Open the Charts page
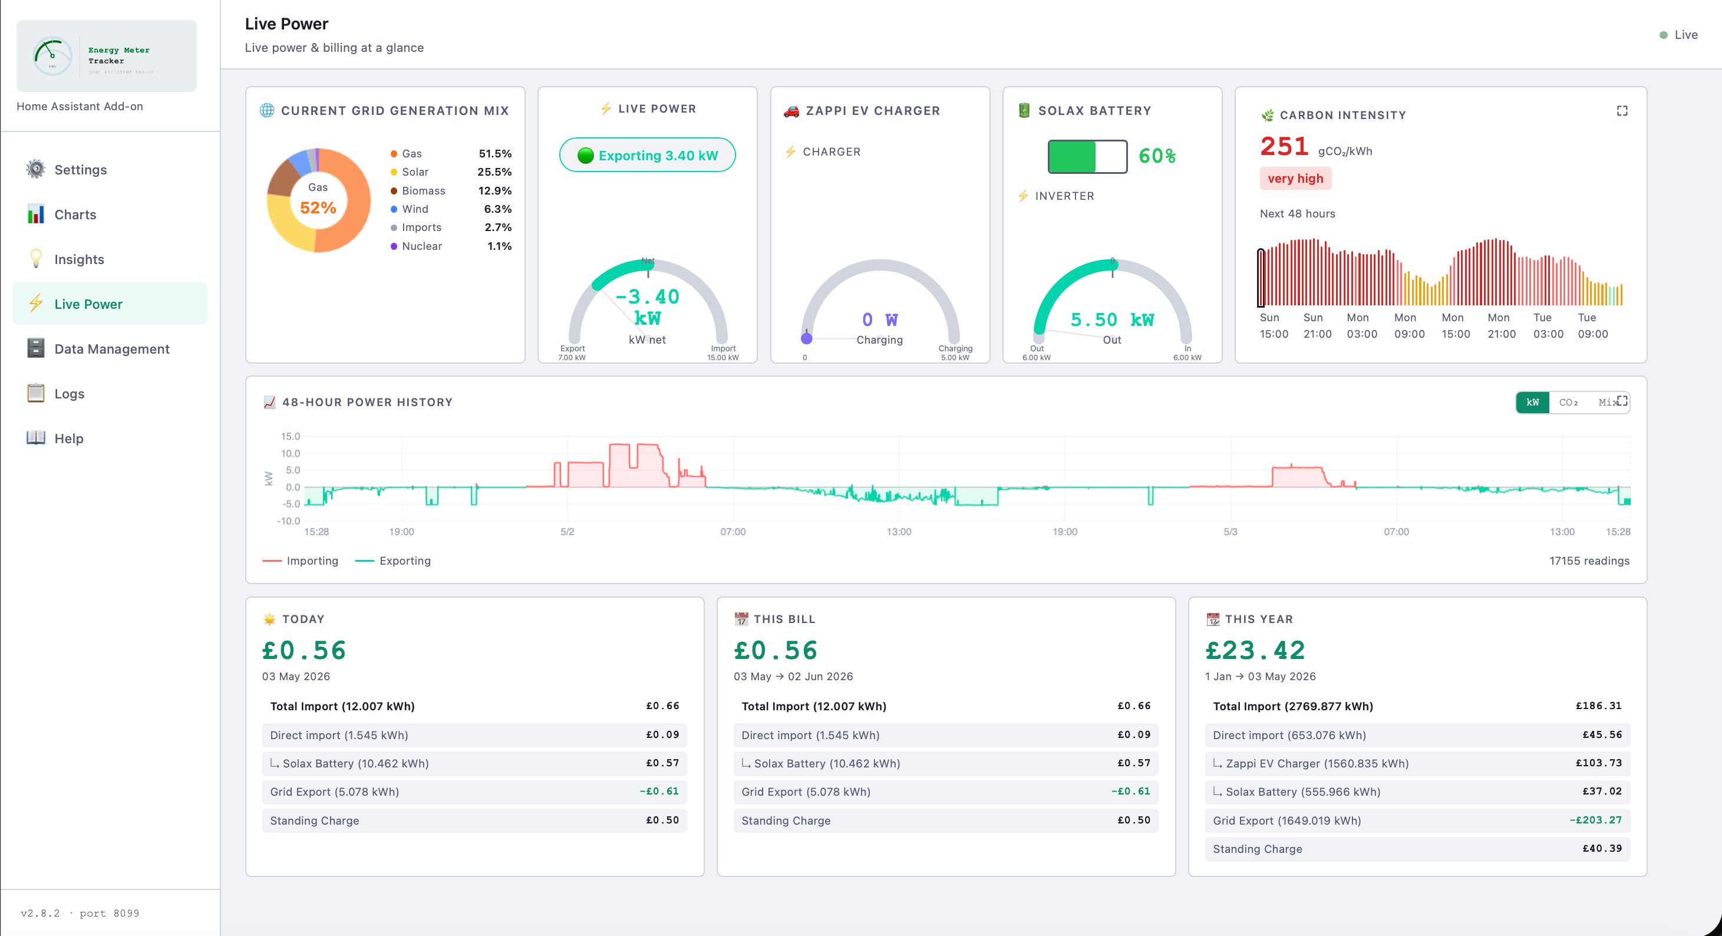The height and width of the screenshot is (936, 1722). 110,214
